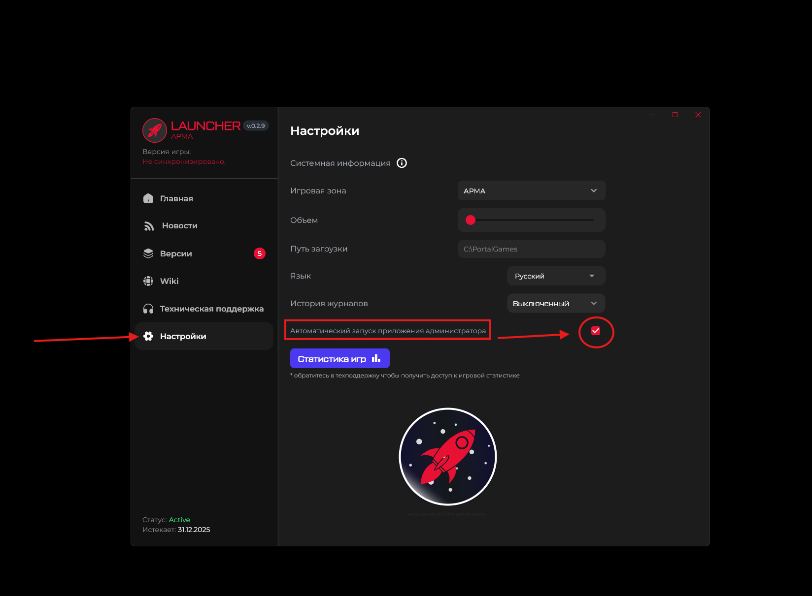Click the red badge showing 5
Screen dimensions: 812x596
tap(259, 253)
